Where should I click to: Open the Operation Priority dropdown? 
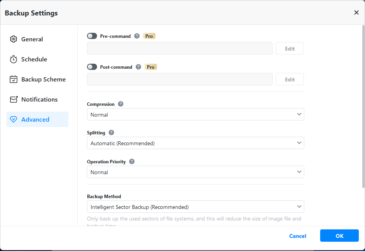(195, 172)
